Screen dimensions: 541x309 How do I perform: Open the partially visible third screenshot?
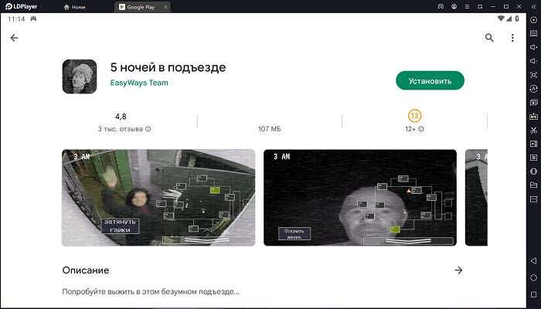476,198
